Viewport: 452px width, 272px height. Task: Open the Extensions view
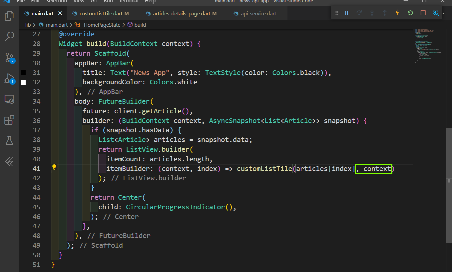coord(9,120)
